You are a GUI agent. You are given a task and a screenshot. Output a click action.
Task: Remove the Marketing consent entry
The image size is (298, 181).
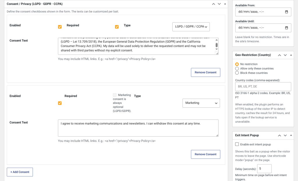(205, 154)
